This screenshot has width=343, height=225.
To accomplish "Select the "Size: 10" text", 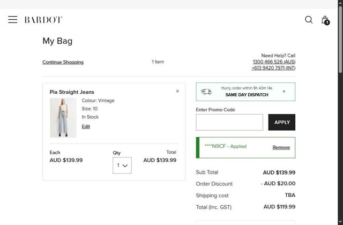I will (x=90, y=109).
